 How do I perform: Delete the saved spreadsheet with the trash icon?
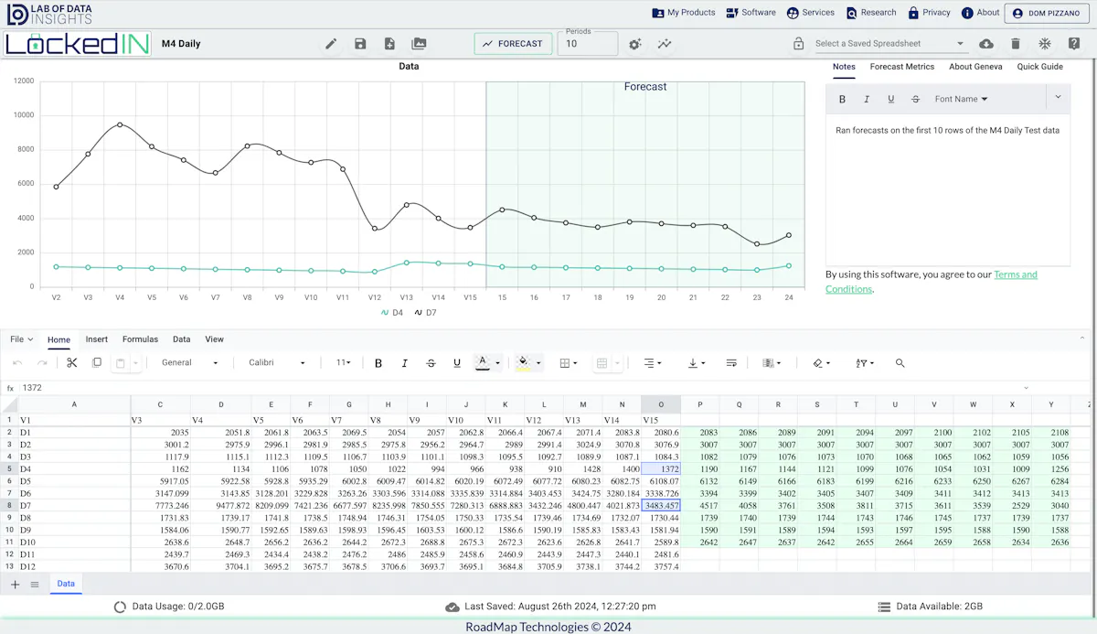point(1016,44)
